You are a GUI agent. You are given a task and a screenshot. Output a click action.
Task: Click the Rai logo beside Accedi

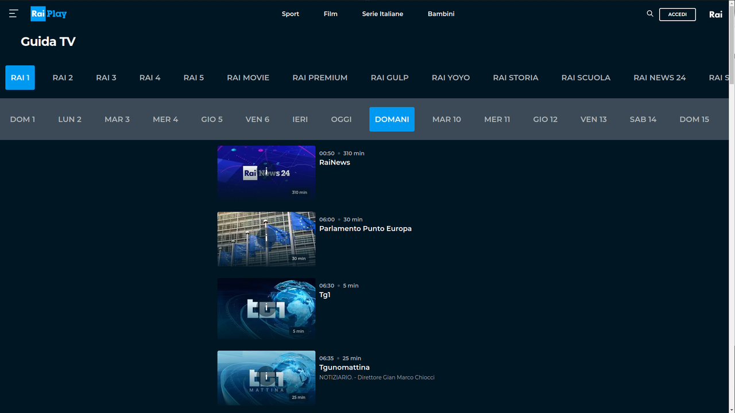tap(716, 14)
